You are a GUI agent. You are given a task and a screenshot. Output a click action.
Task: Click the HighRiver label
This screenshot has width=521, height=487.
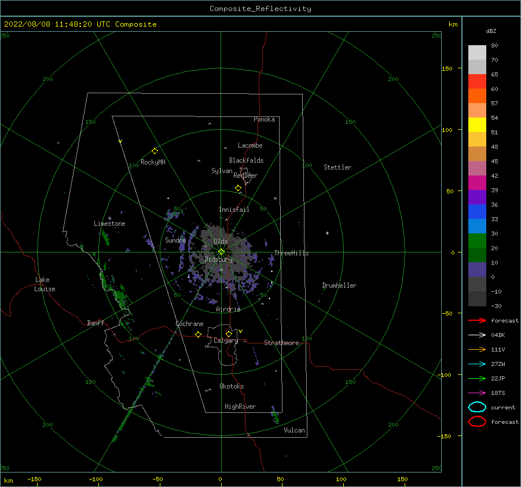pos(240,407)
